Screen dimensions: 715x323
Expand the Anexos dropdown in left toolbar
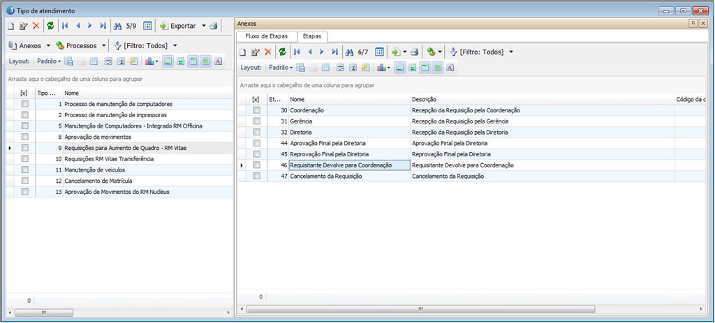48,45
